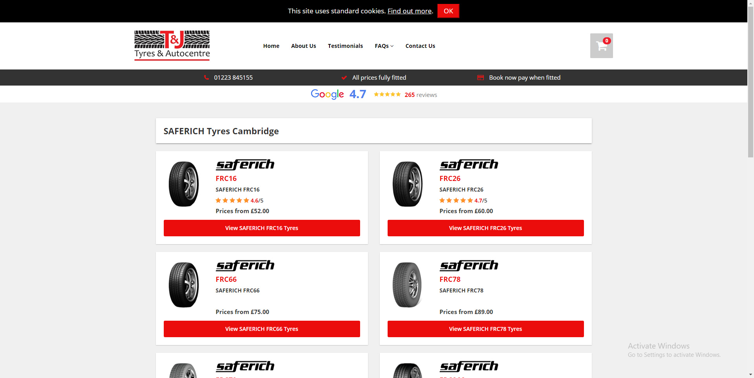Click the SAFERICH FRC16 description text
The width and height of the screenshot is (754, 378).
click(x=238, y=190)
